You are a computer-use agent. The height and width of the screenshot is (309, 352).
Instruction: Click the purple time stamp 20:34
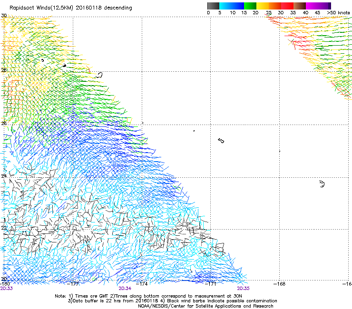click(x=125, y=289)
